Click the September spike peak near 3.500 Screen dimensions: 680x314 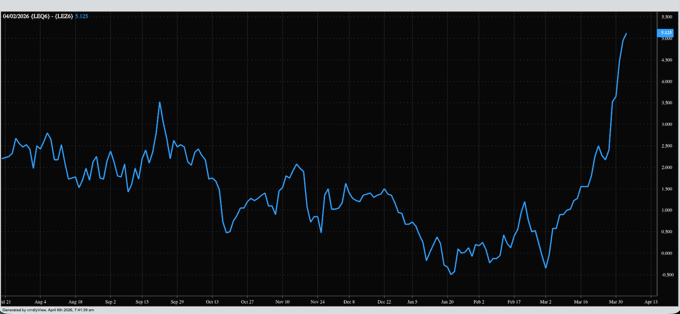click(x=160, y=103)
